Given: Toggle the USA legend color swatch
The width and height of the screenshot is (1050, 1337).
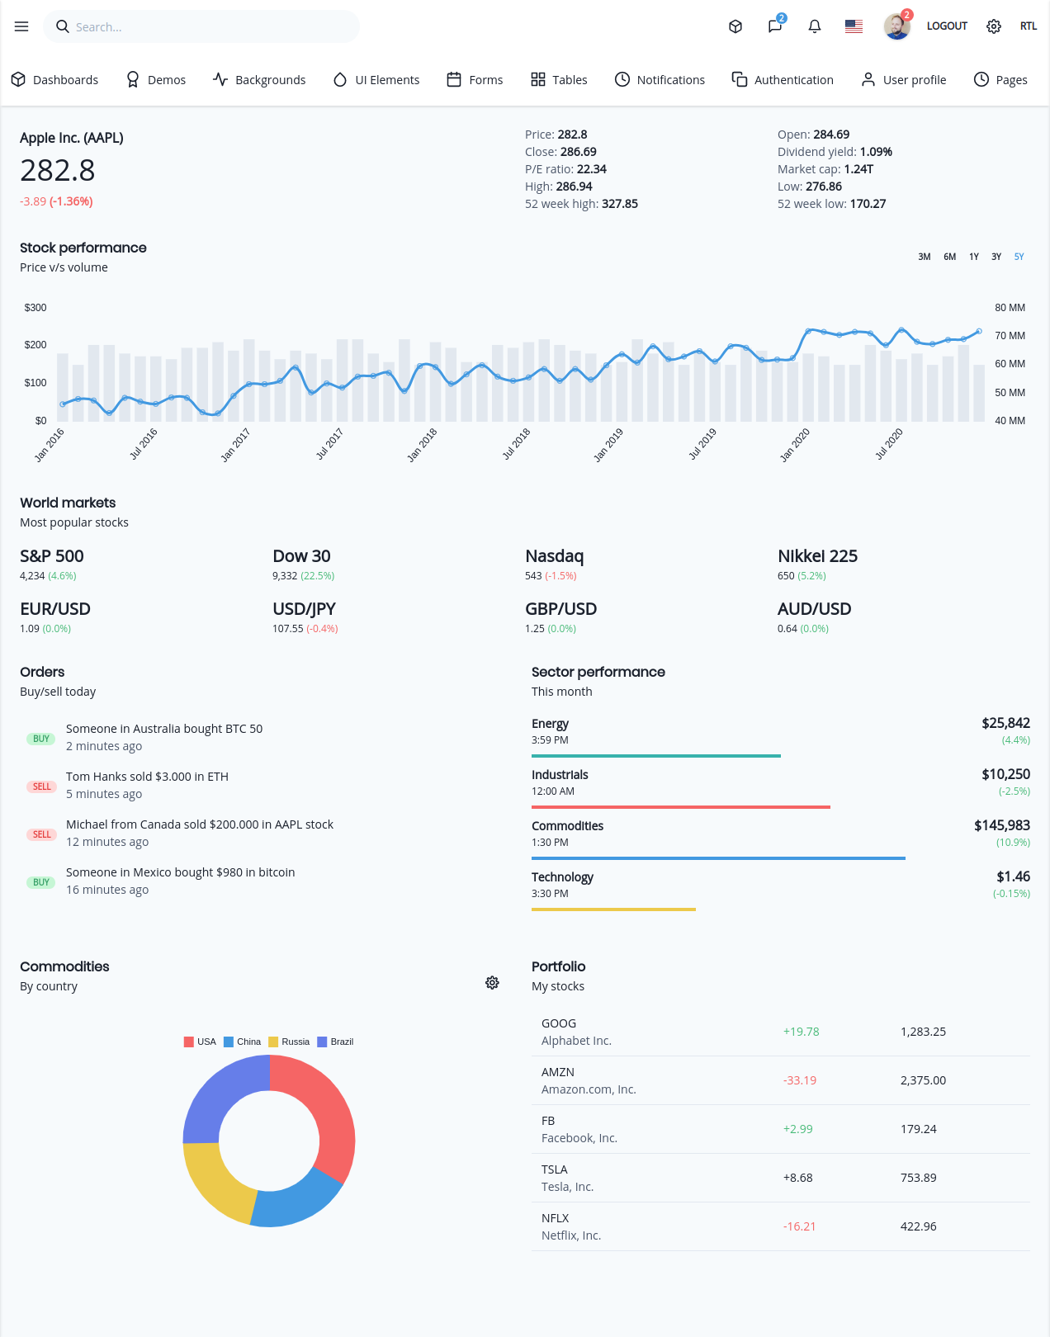Looking at the screenshot, I should point(189,1042).
